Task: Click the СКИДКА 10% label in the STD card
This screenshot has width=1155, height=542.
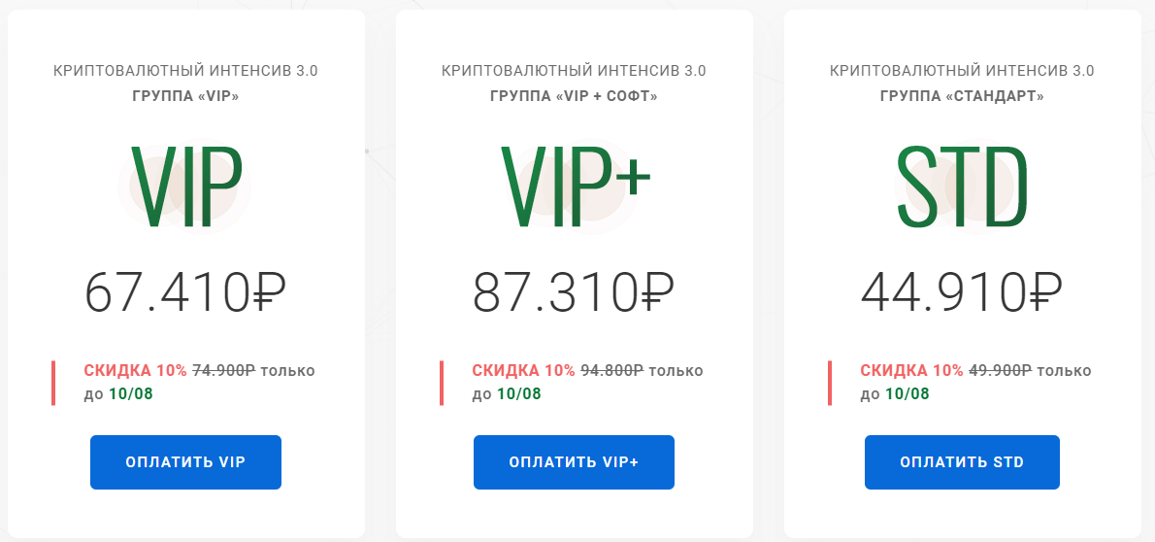Action: (912, 371)
